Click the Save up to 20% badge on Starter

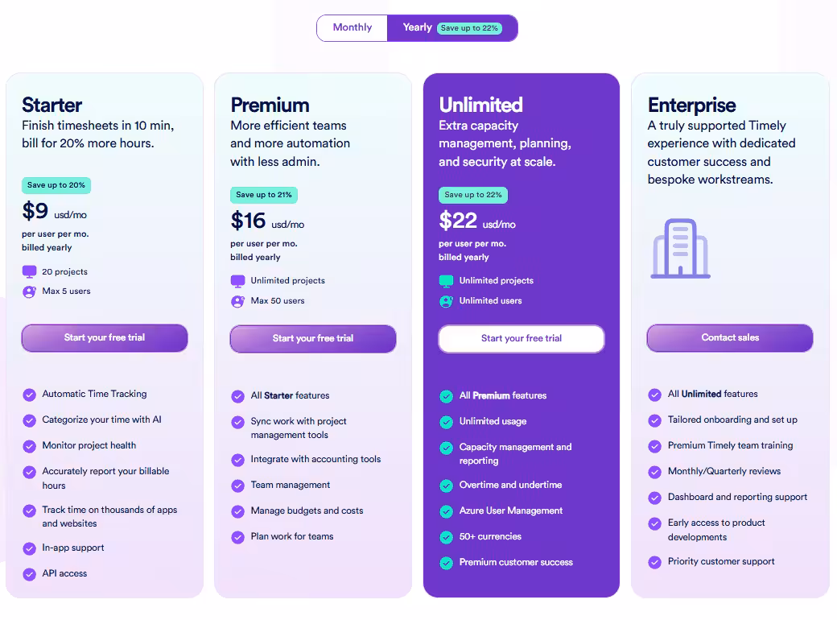click(x=56, y=185)
